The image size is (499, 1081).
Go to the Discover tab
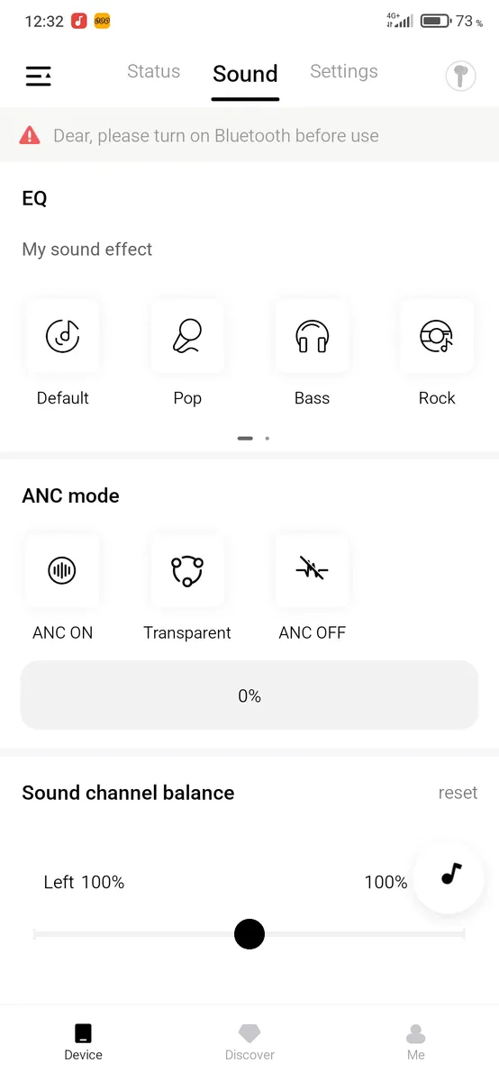coord(249,1042)
